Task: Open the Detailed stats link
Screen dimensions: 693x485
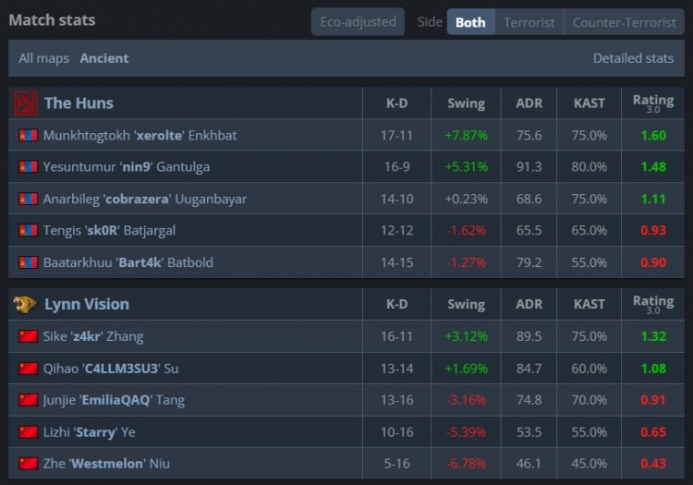Action: pos(633,58)
